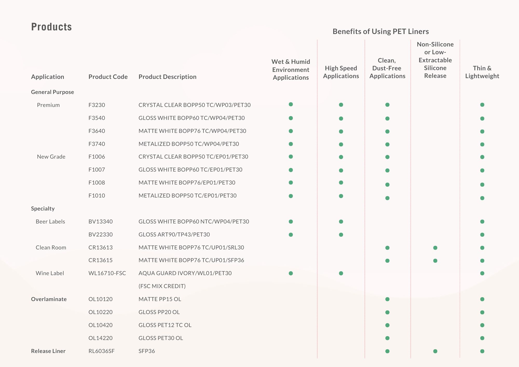Click description 'GLOSS ART90/TP43/PET30'

(x=174, y=235)
